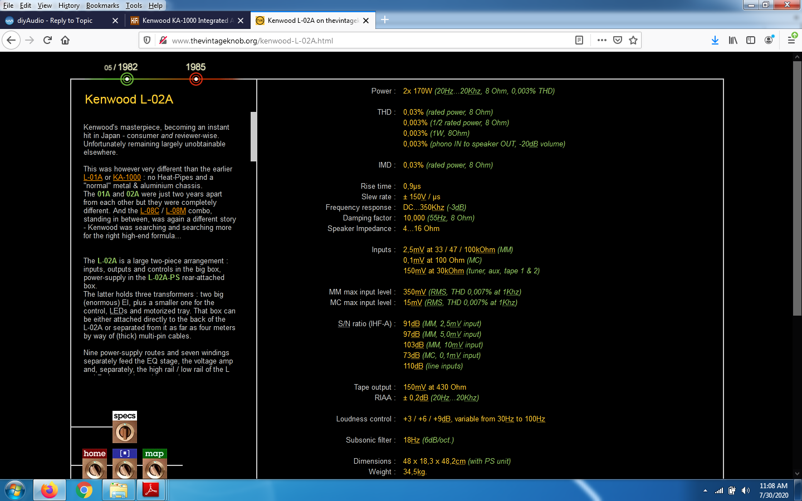Open Adobe Reader from the taskbar

click(151, 490)
